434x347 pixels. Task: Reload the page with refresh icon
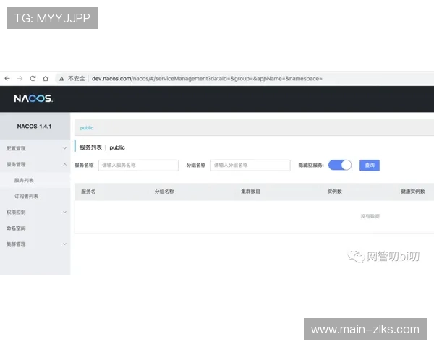pos(33,79)
